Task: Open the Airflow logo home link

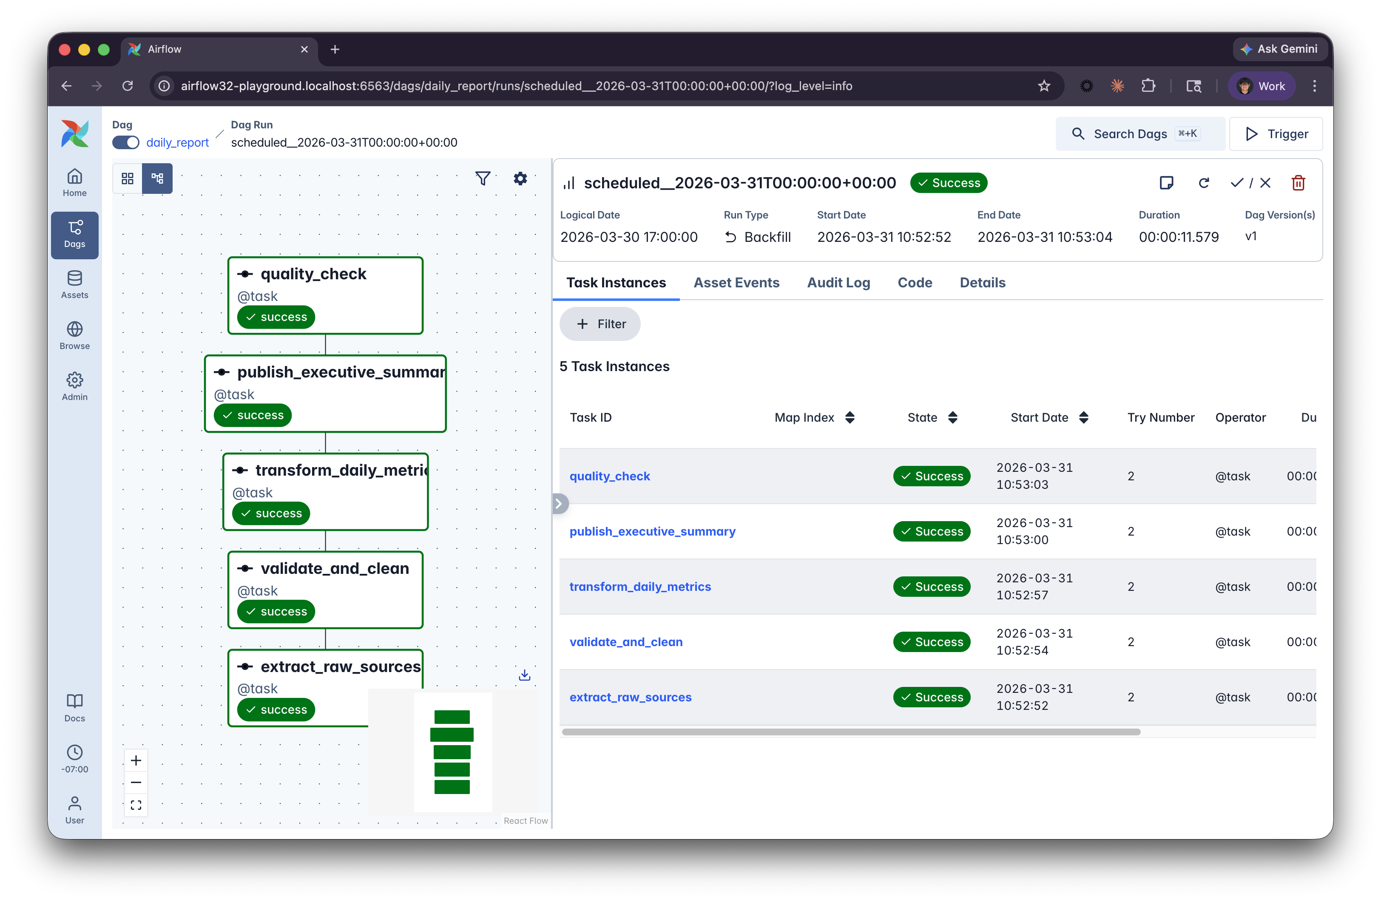Action: coord(75,134)
